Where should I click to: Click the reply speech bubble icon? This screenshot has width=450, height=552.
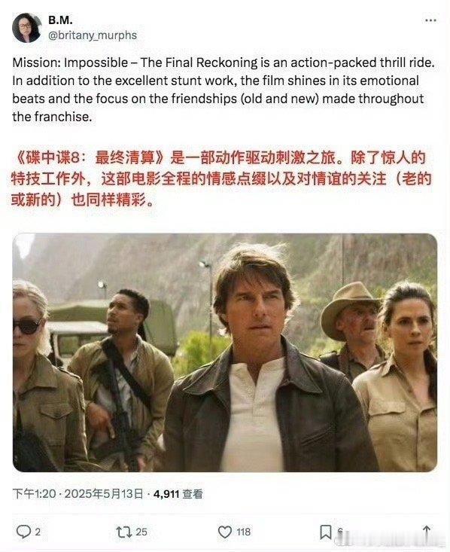pos(23,532)
